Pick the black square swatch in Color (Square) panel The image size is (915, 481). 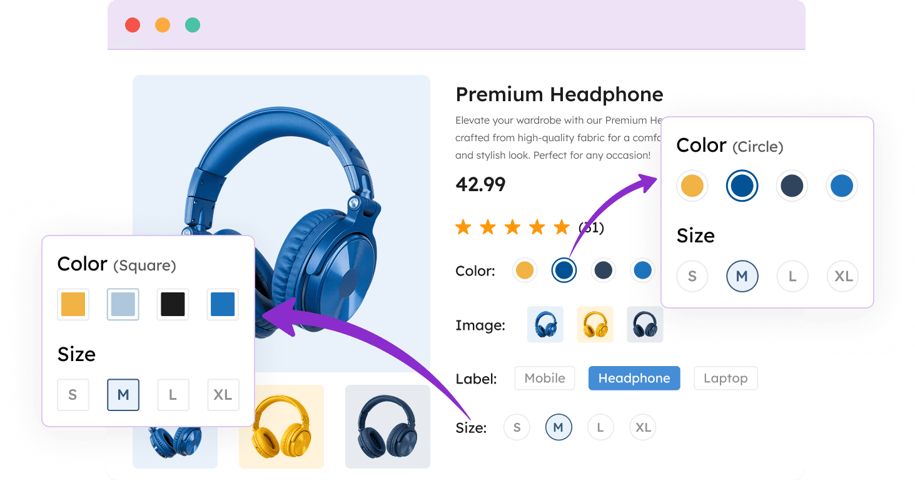[173, 304]
